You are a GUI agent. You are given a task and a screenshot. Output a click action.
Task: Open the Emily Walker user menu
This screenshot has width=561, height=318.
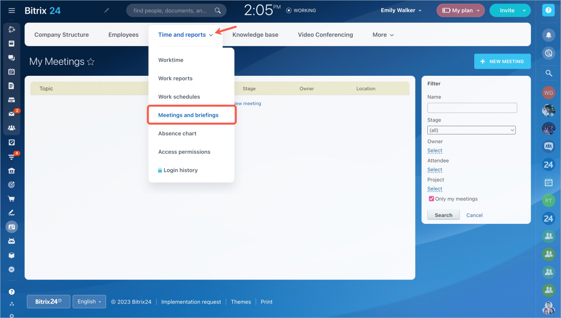point(401,11)
